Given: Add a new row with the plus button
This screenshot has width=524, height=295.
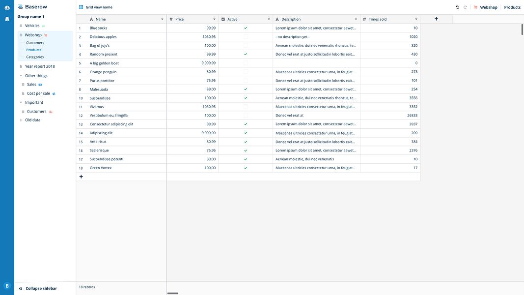Looking at the screenshot, I should coord(81,176).
